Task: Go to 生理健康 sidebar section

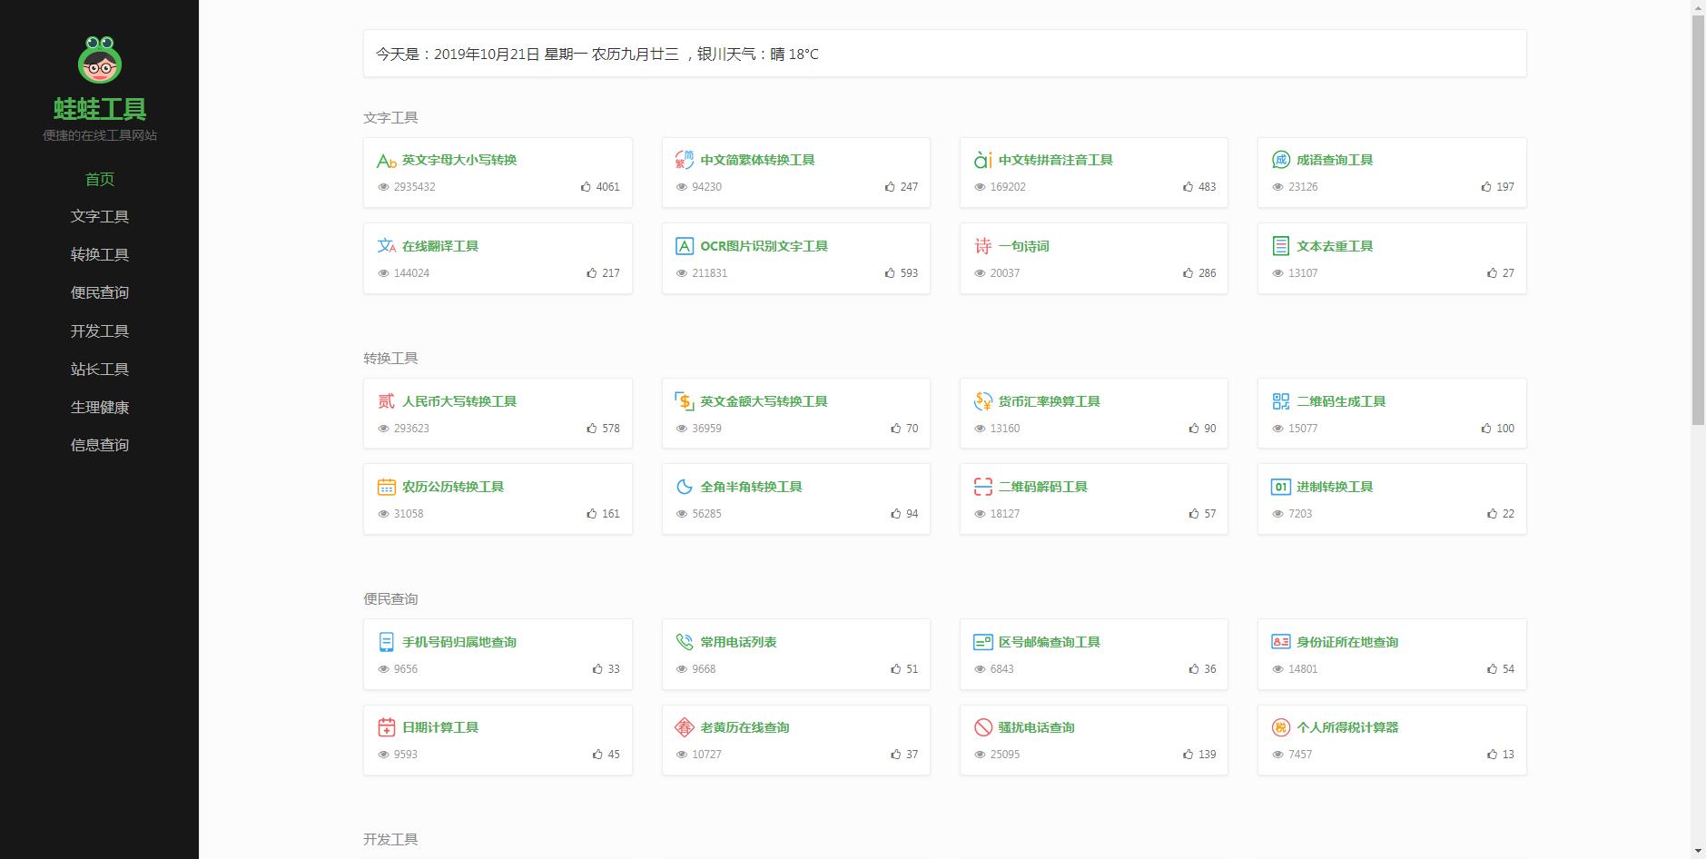Action: 100,408
